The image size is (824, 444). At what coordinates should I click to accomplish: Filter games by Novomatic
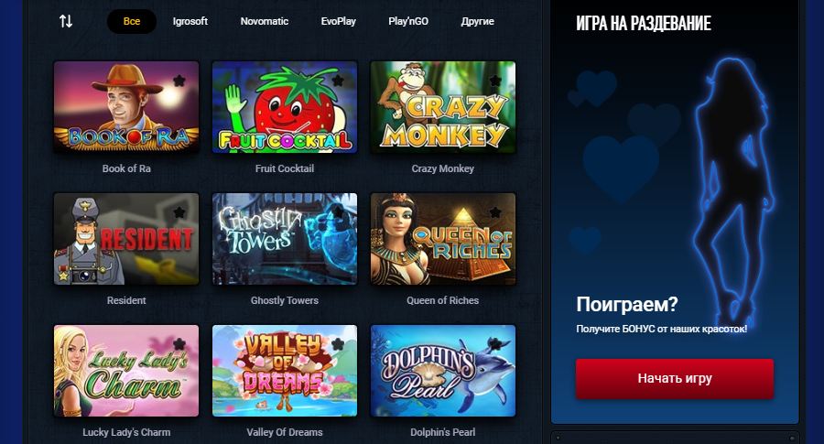265,22
